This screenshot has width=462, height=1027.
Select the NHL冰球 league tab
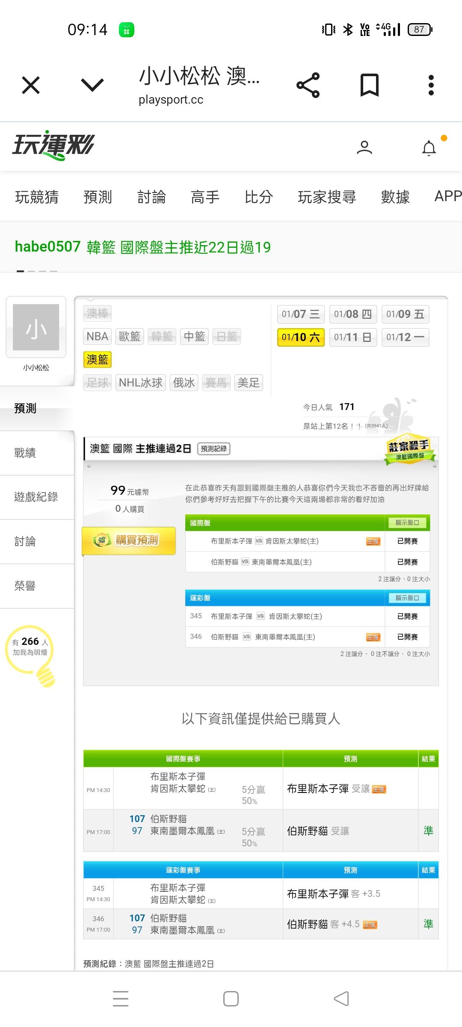[x=141, y=383]
